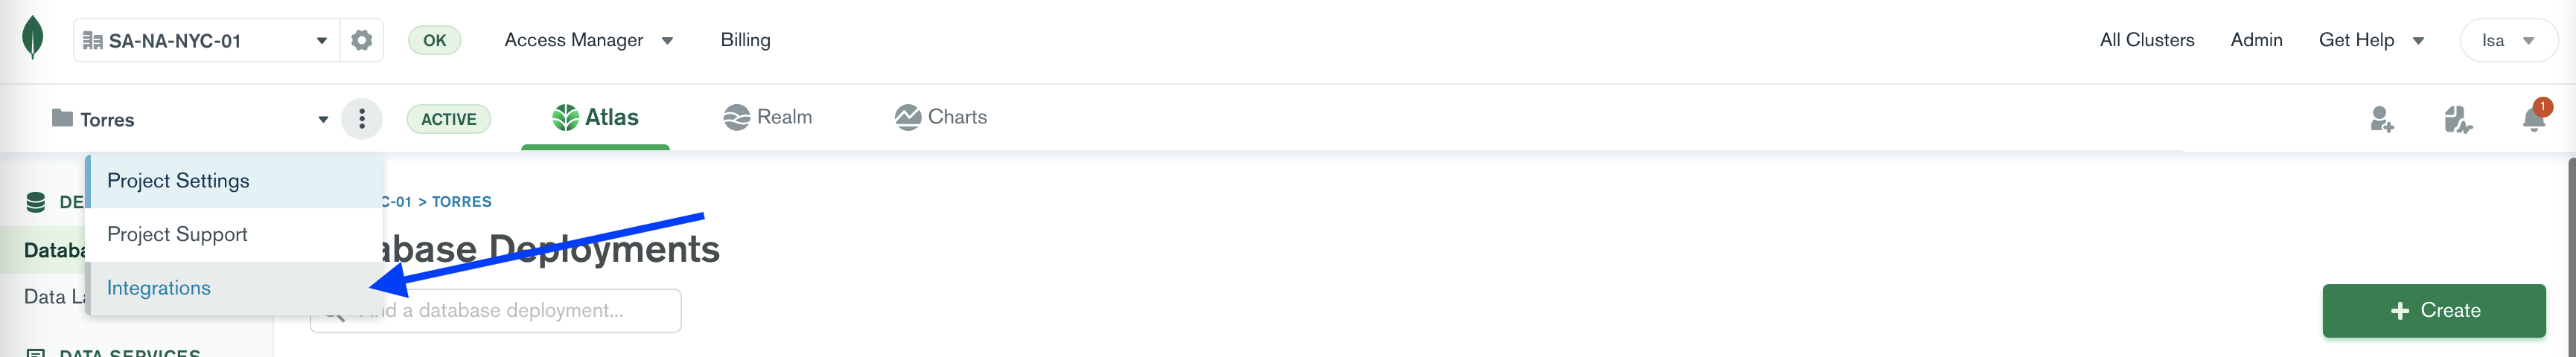
Task: Open the project three-dot options menu
Action: (x=362, y=119)
